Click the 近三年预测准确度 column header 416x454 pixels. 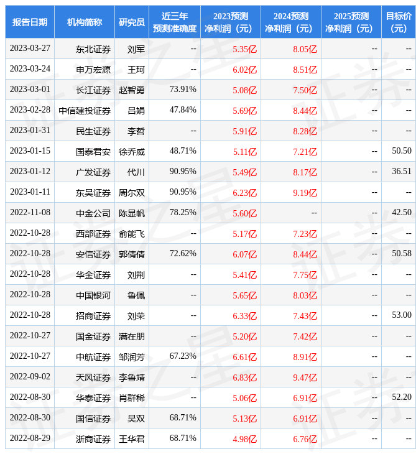(175, 22)
